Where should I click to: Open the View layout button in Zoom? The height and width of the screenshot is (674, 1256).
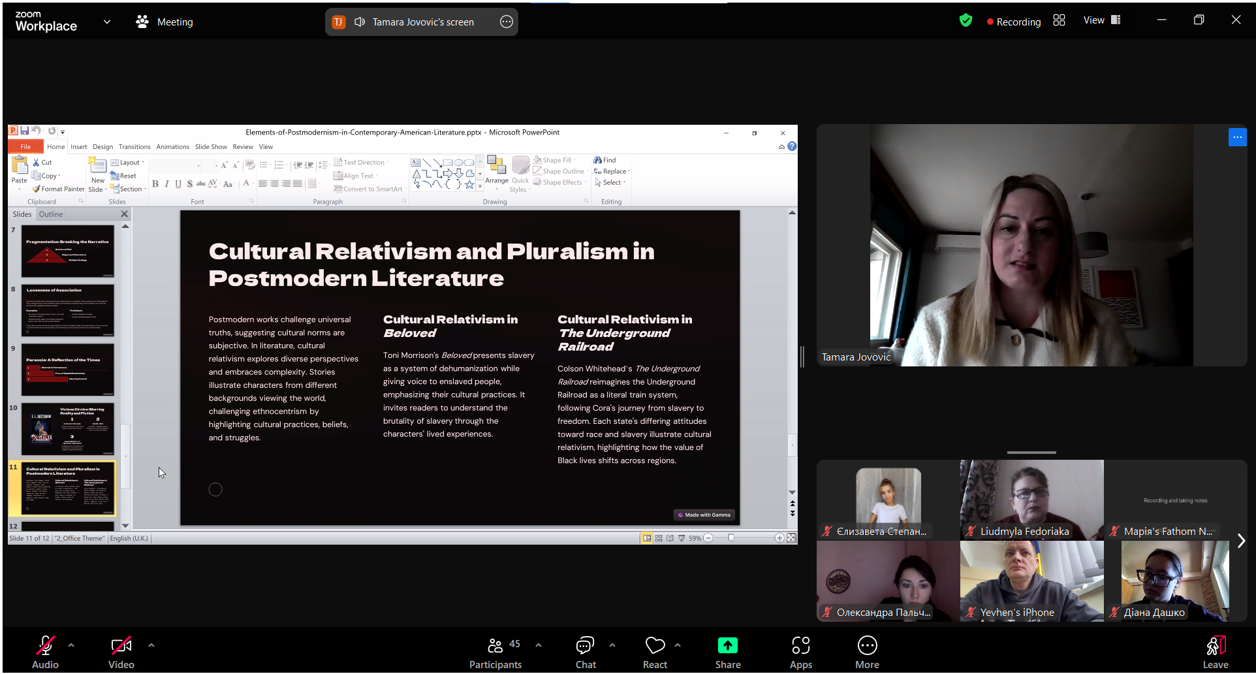pyautogui.click(x=1102, y=20)
